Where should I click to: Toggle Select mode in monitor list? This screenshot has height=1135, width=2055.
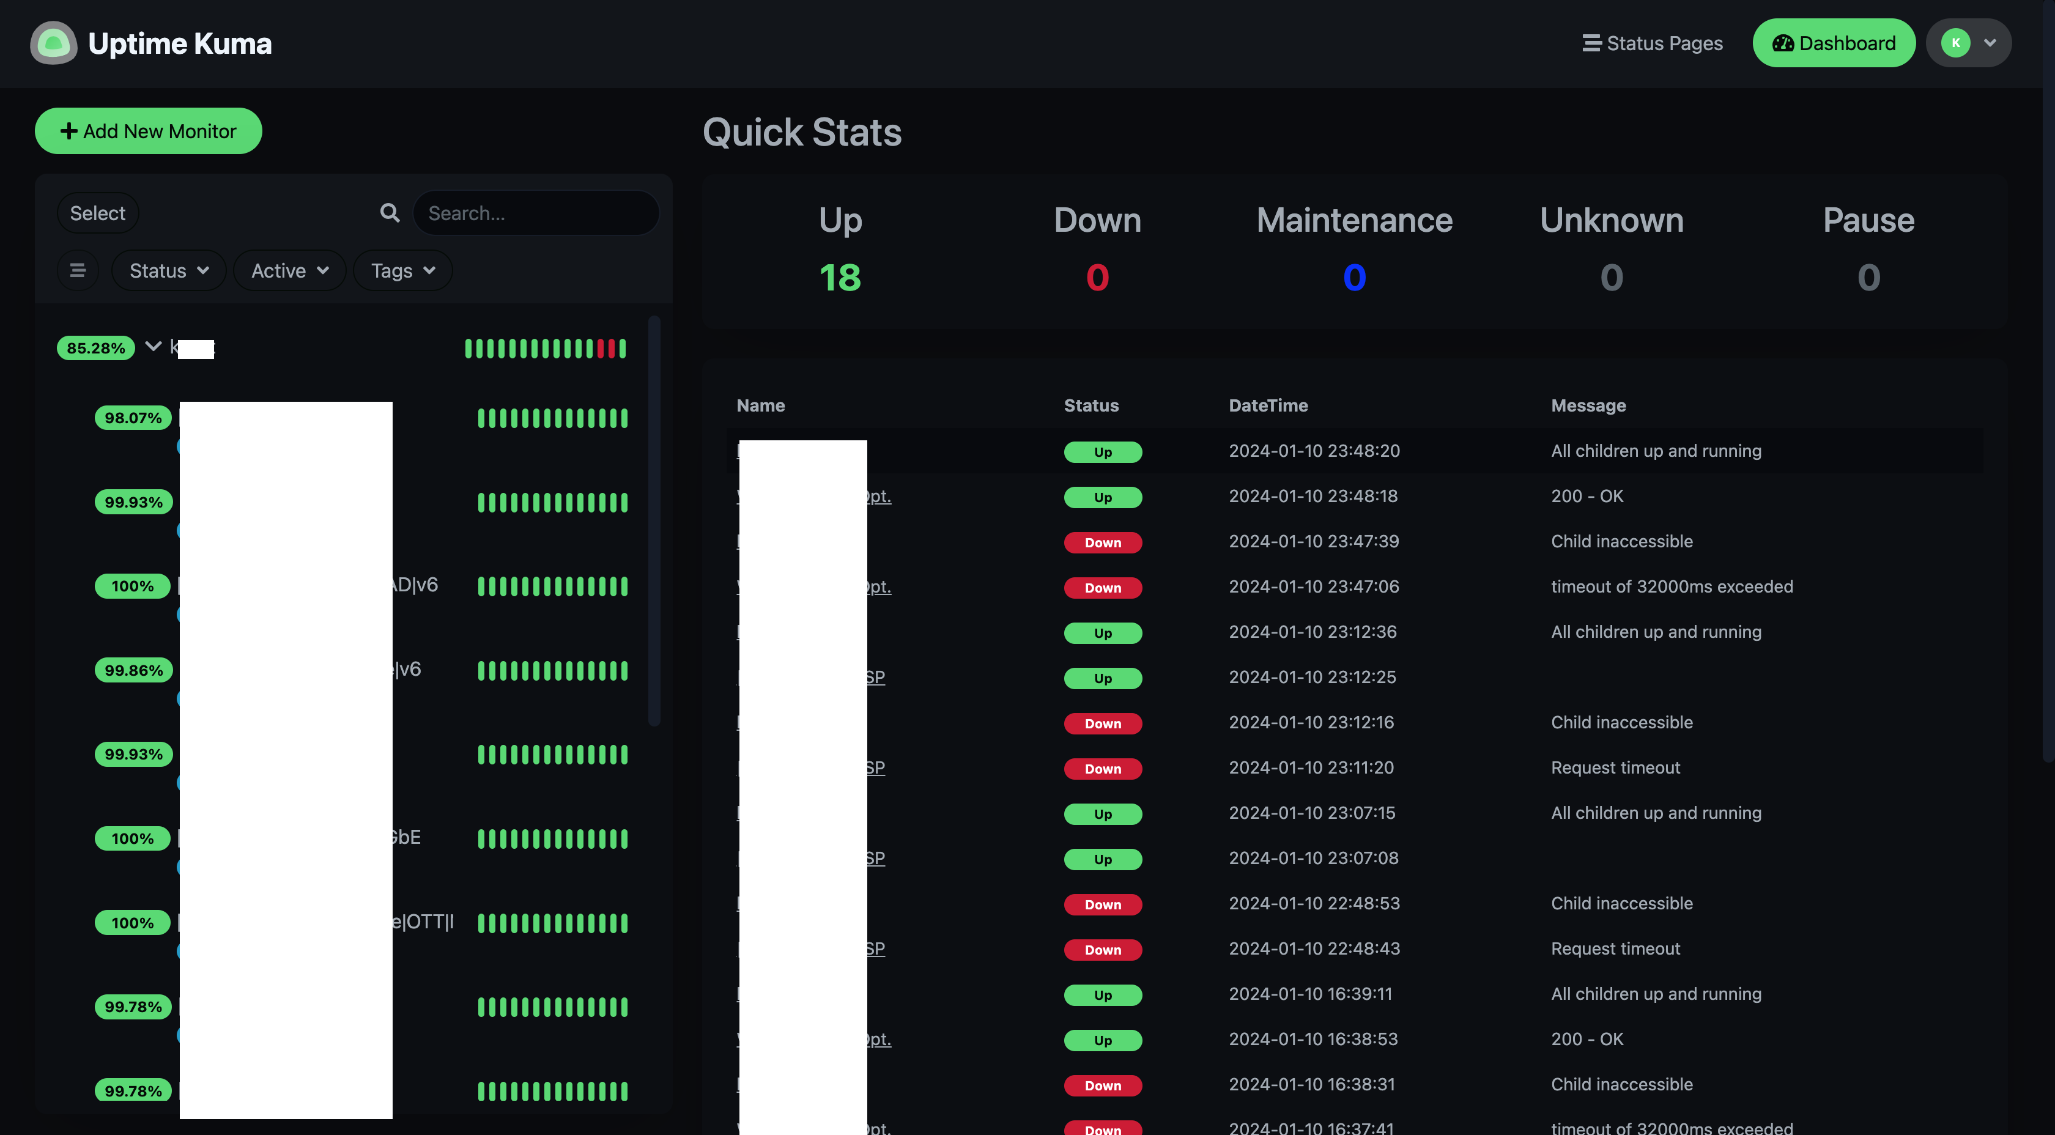97,213
